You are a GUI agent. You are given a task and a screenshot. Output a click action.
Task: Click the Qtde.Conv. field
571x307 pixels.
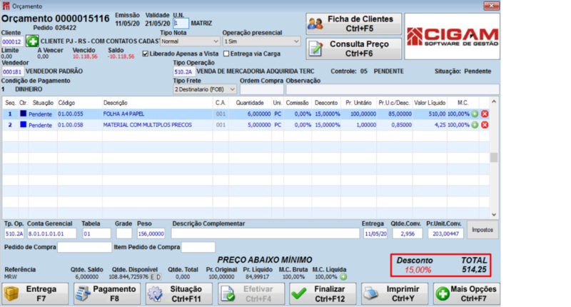point(408,233)
